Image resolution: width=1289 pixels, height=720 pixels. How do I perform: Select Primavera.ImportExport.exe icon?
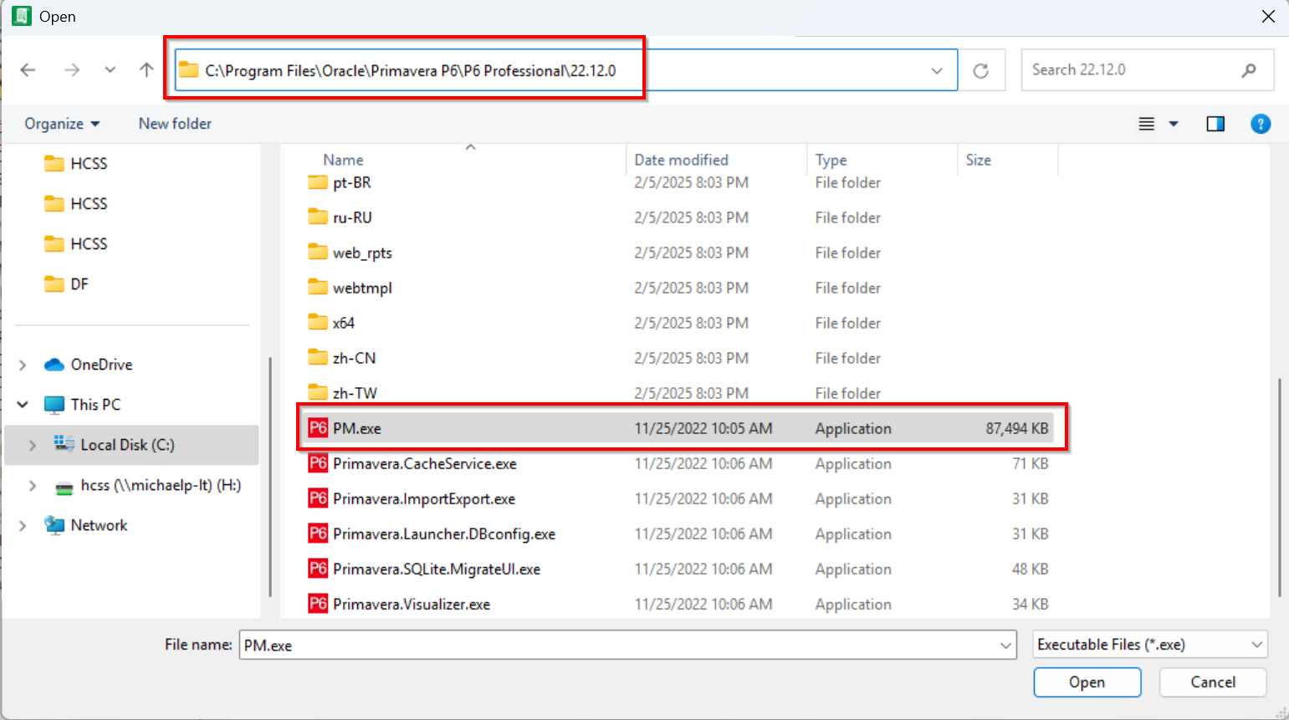pos(318,498)
